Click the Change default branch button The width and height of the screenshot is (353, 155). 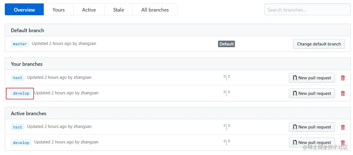(319, 44)
